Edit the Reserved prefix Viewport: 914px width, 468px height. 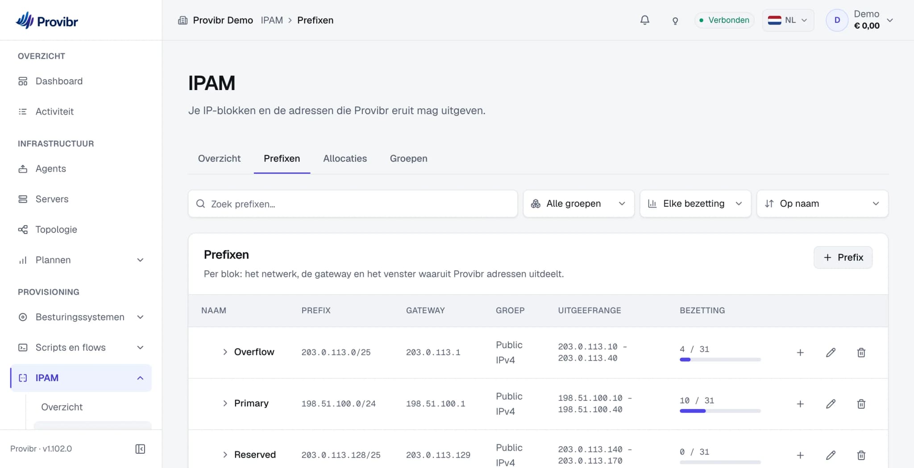pos(831,455)
